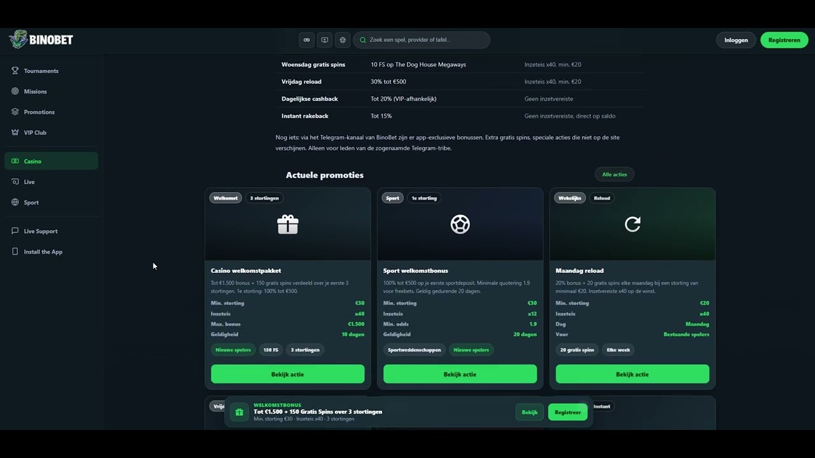Click the Vrijdag reload row label
The height and width of the screenshot is (458, 815).
(301, 81)
